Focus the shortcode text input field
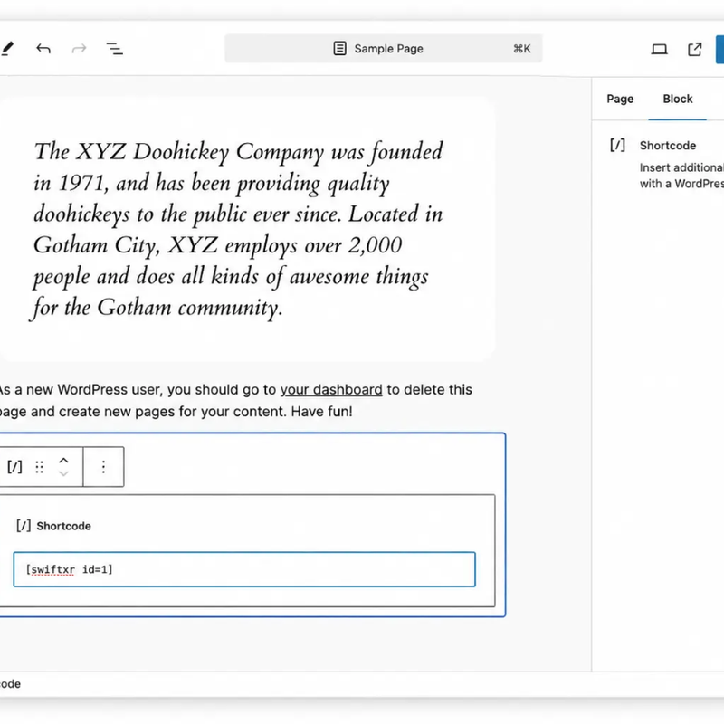 244,569
